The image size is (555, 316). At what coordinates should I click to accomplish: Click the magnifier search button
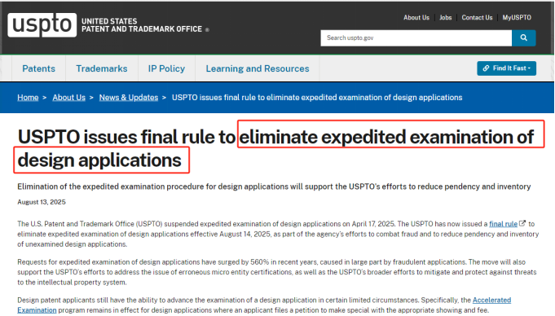pyautogui.click(x=523, y=37)
